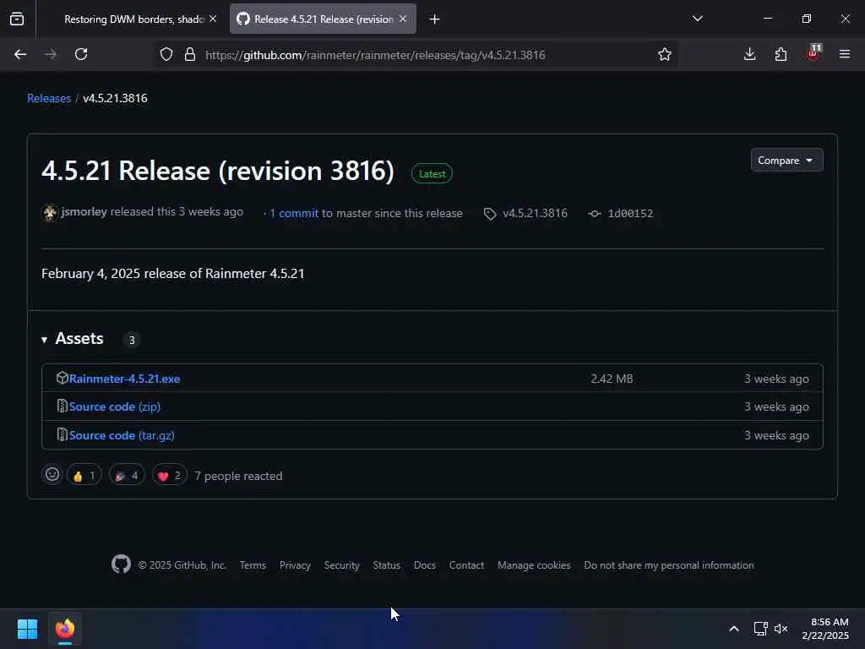Click the 7 people reacted text

pos(238,476)
